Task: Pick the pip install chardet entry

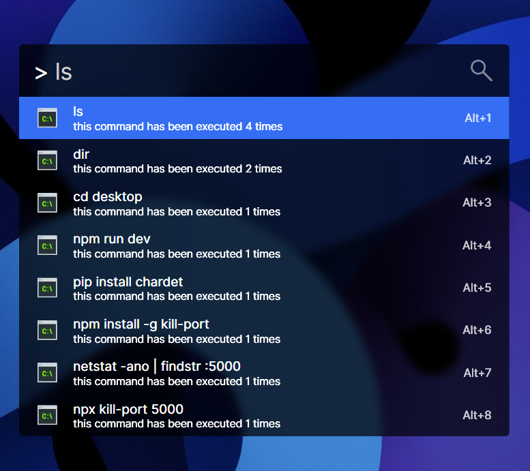Action: click(264, 288)
